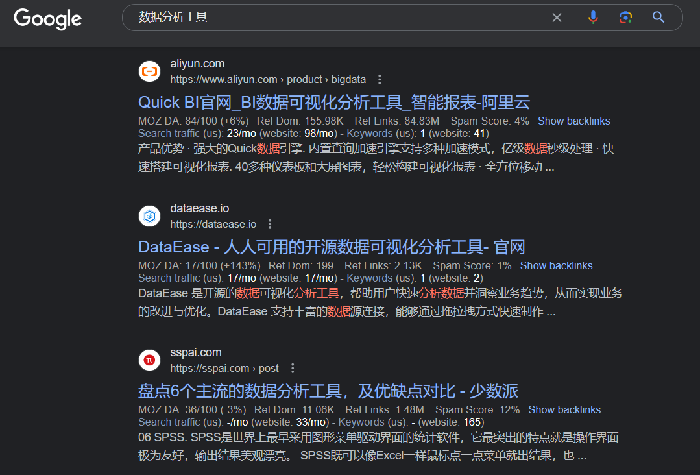This screenshot has width=700, height=475.
Task: Click Ref Links: 1.48M metric
Action: tap(385, 410)
